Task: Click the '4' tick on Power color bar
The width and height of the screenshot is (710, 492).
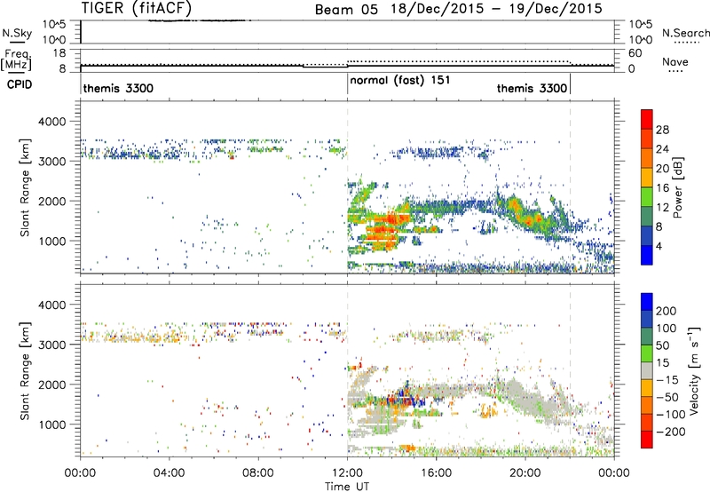Action: 659,246
